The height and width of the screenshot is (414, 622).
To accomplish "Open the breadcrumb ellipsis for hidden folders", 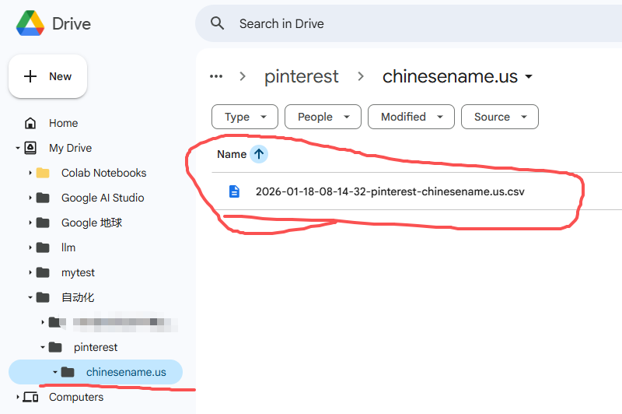I will 216,76.
